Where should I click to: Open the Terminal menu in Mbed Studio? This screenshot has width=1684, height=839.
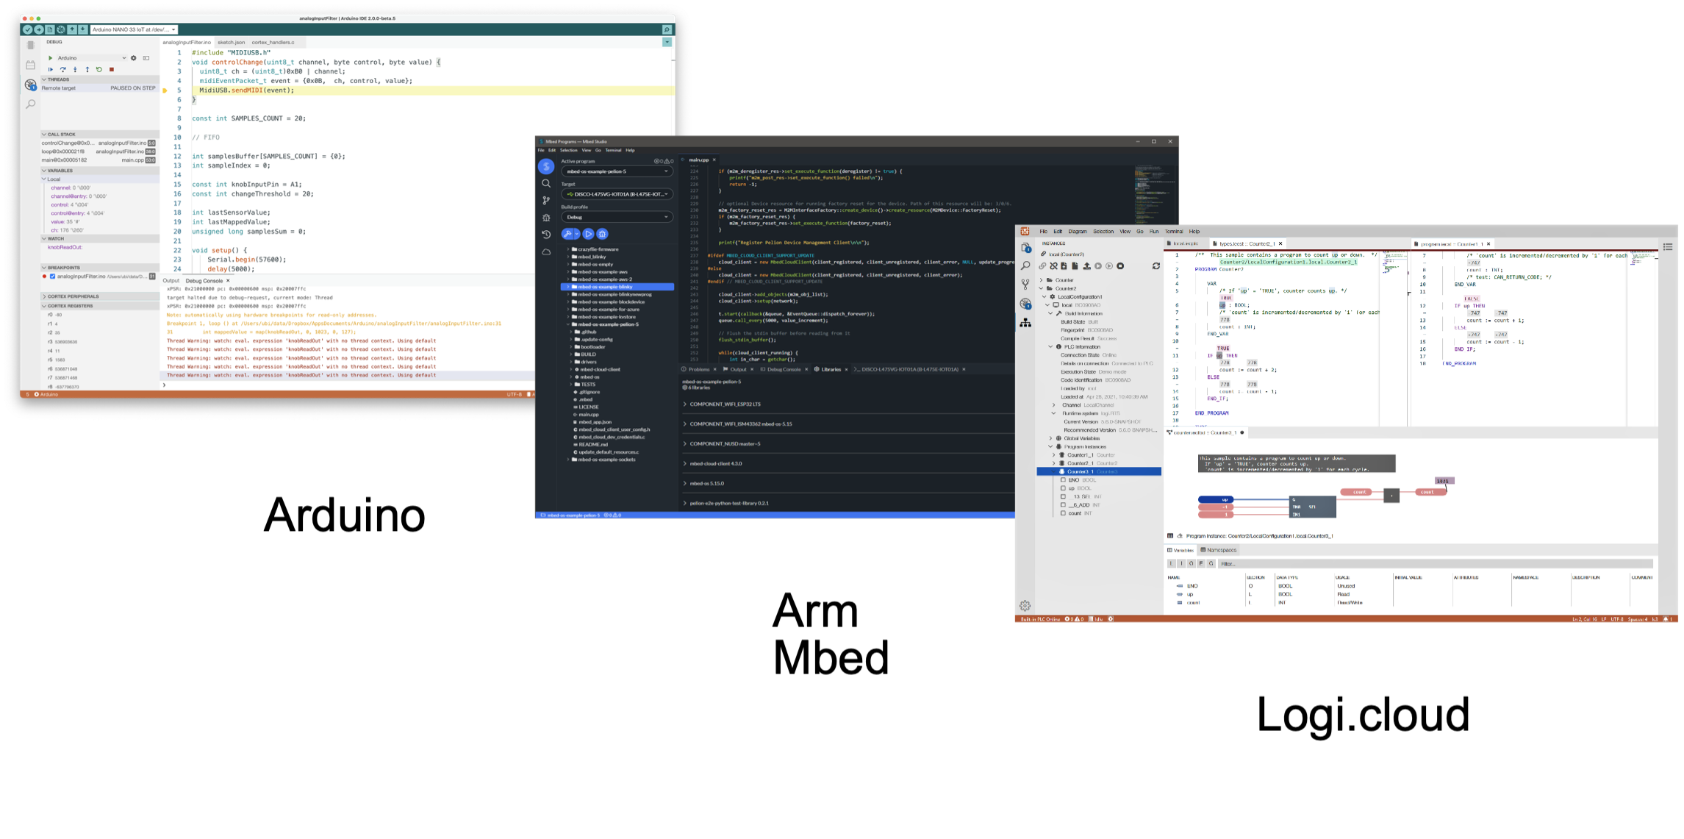pos(613,150)
